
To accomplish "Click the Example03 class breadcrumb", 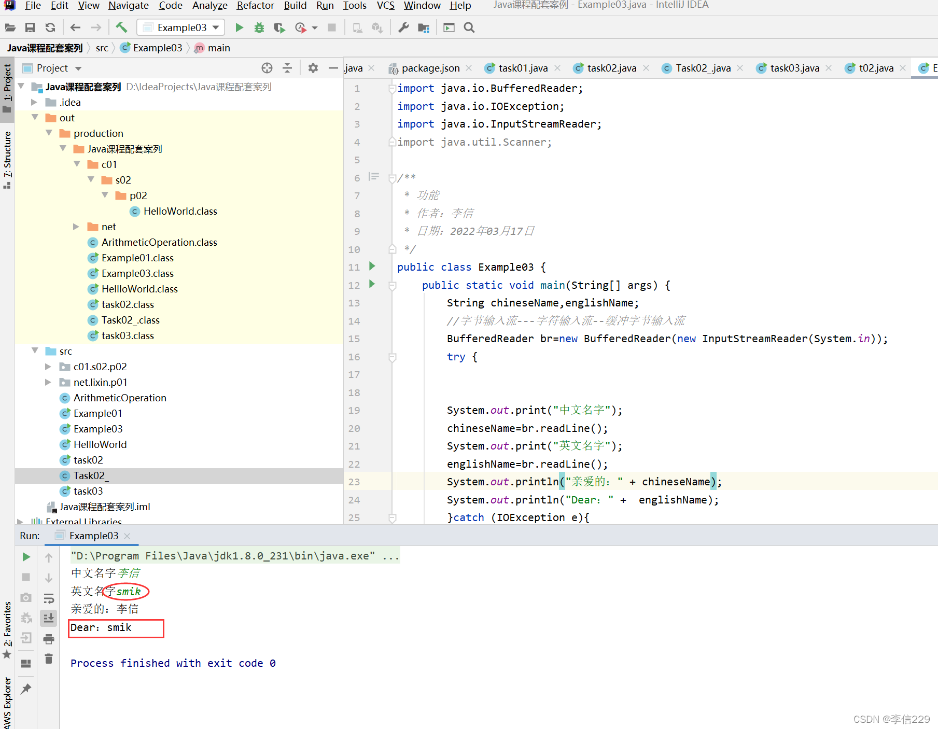I will tap(151, 48).
